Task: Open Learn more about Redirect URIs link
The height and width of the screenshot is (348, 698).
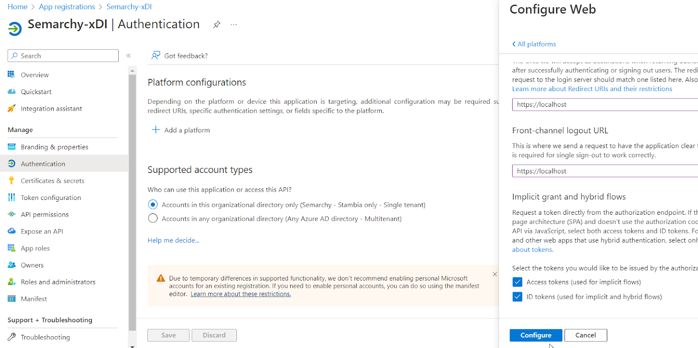Action: pyautogui.click(x=592, y=89)
